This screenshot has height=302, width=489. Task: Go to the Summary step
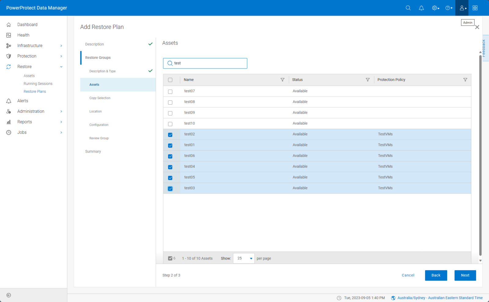(93, 151)
